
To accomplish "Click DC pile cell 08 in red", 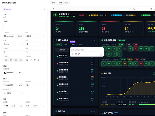I will pos(141,63).
